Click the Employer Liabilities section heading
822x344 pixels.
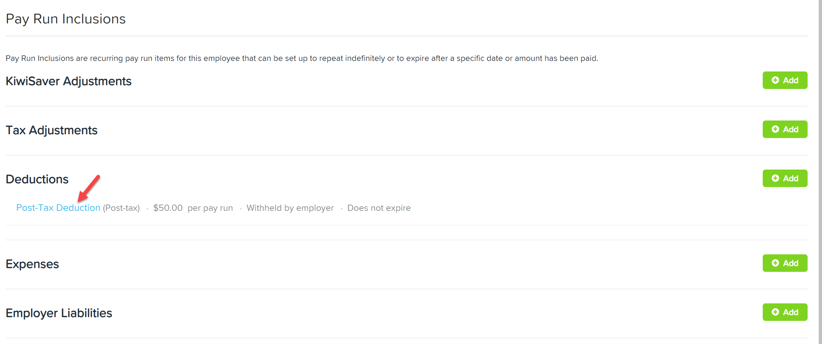coord(59,313)
